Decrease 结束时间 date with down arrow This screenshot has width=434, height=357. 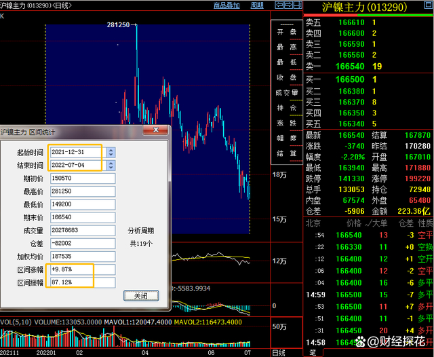point(111,168)
